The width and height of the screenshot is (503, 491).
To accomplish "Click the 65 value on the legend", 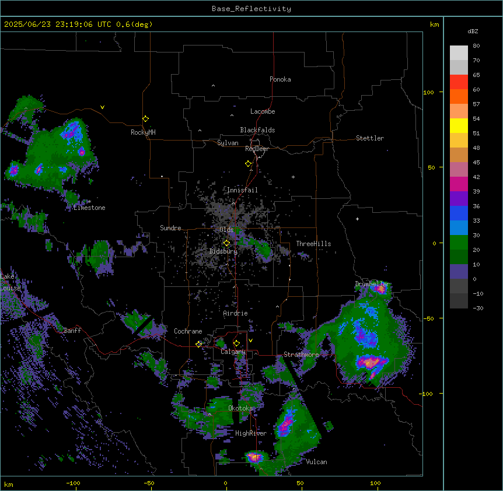I will coord(476,75).
